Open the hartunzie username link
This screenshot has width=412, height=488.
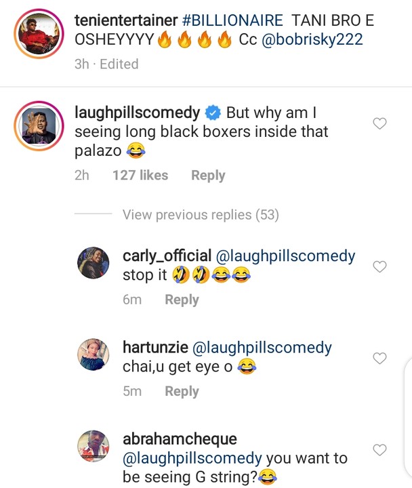tap(154, 348)
